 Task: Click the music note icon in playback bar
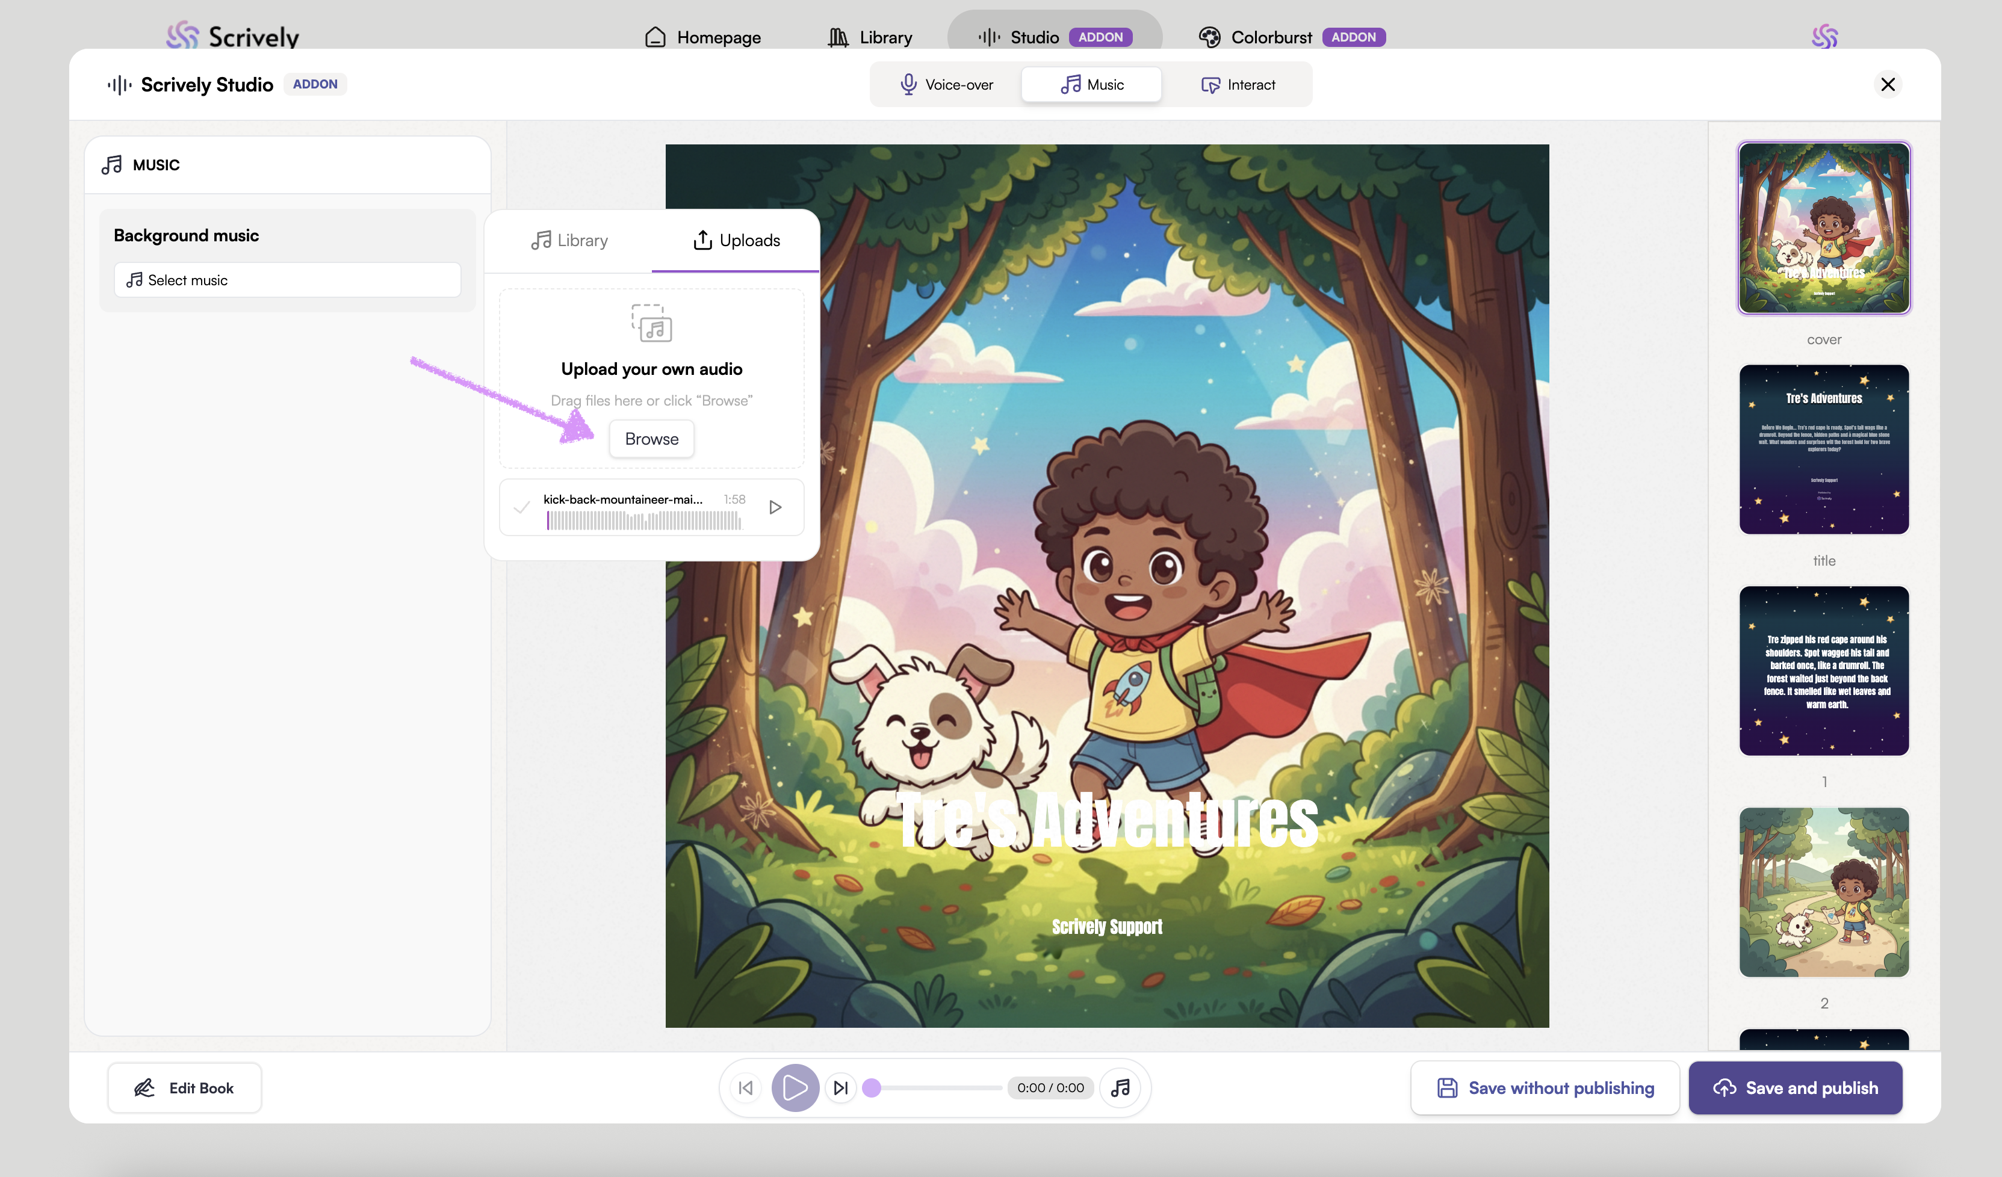(x=1120, y=1087)
